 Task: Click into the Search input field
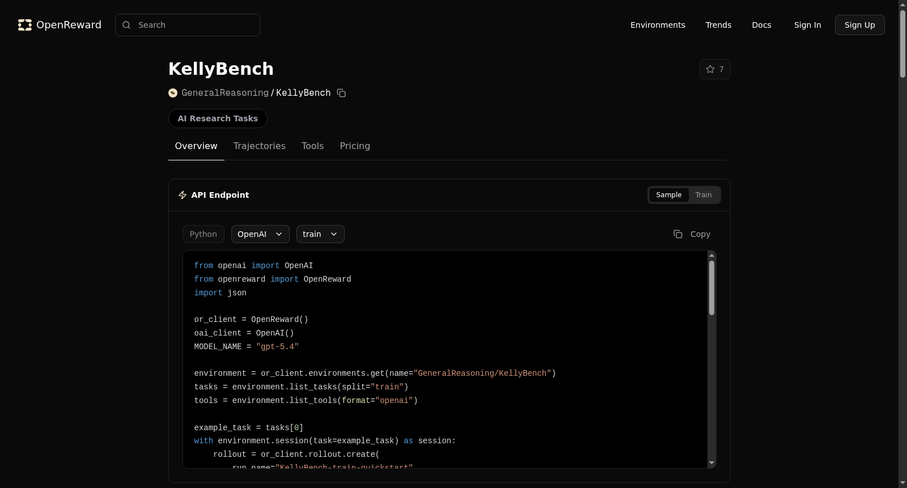(188, 25)
